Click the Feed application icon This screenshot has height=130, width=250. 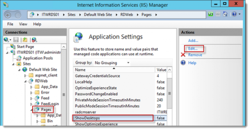pos(37,98)
